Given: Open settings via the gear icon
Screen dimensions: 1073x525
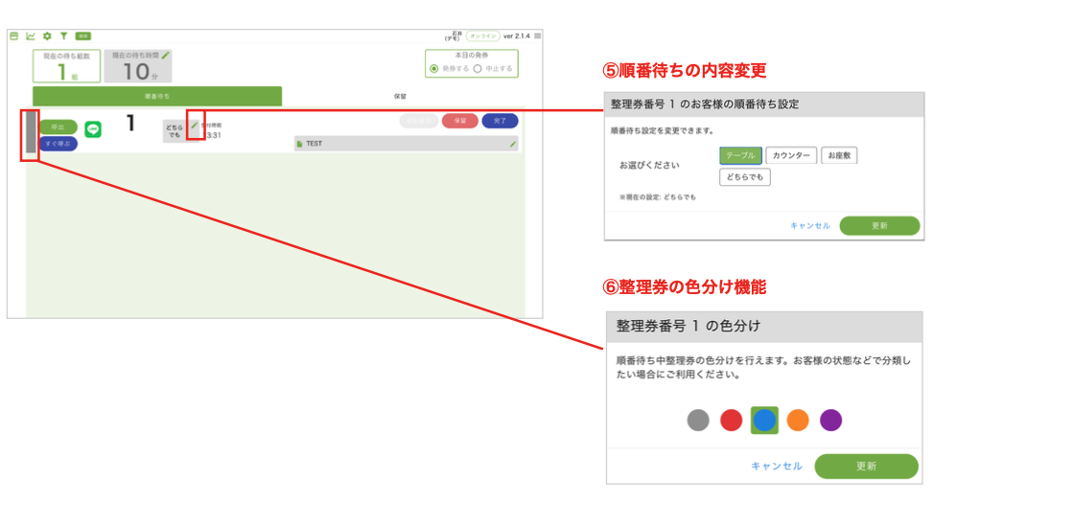Looking at the screenshot, I should coord(47,35).
